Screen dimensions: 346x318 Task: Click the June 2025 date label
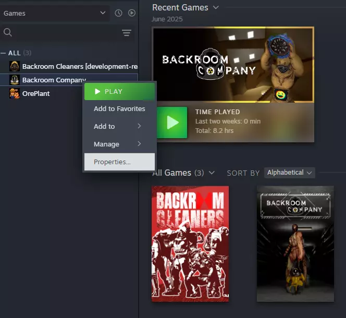pyautogui.click(x=167, y=19)
